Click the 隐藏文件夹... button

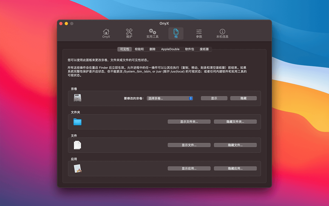click(x=235, y=122)
